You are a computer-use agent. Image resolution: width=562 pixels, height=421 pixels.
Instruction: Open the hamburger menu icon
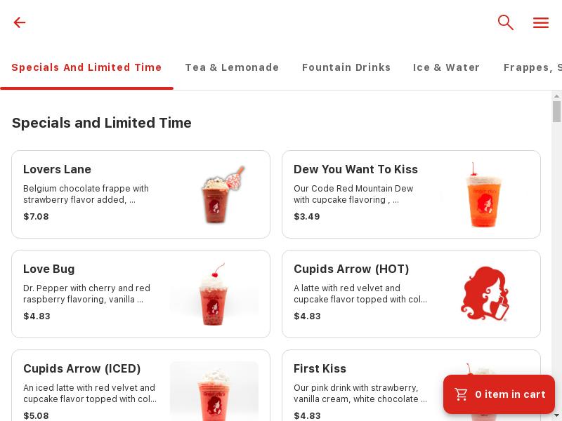pyautogui.click(x=540, y=22)
